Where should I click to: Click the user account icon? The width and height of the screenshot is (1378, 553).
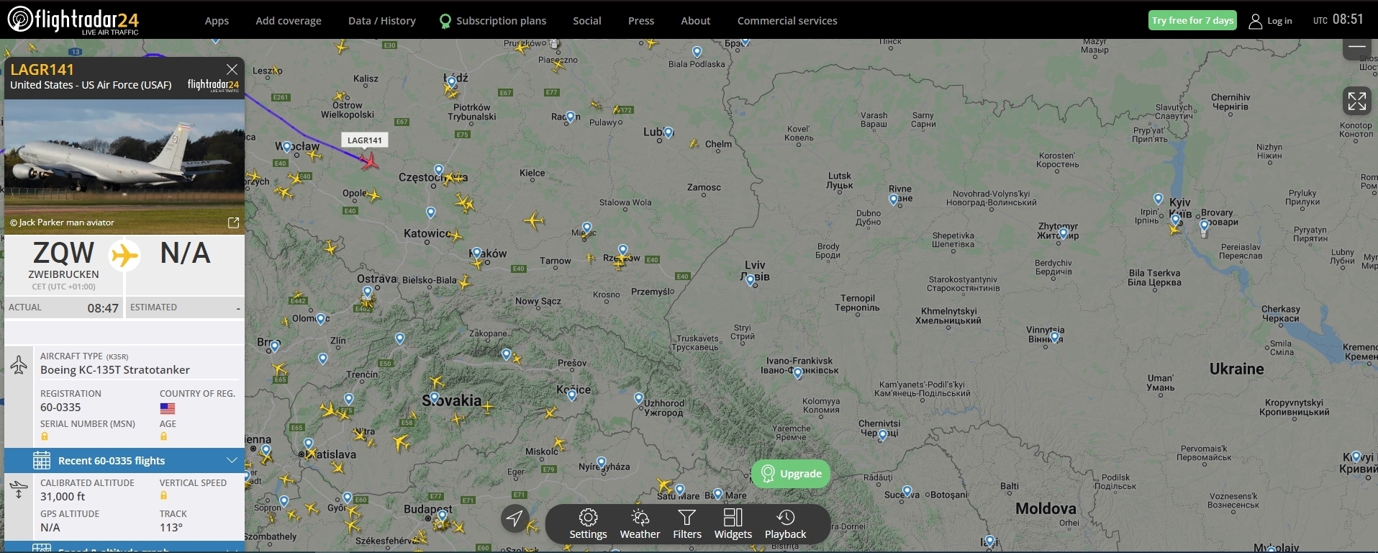tap(1255, 21)
